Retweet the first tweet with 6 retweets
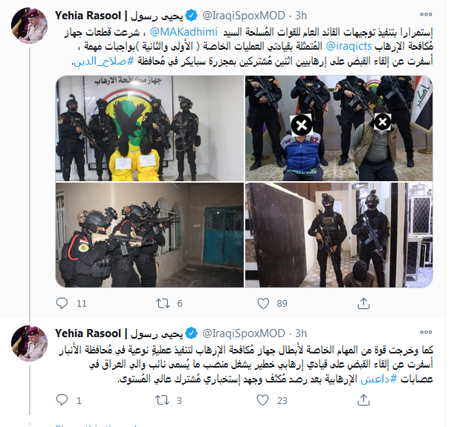The height and width of the screenshot is (427, 463). [163, 303]
